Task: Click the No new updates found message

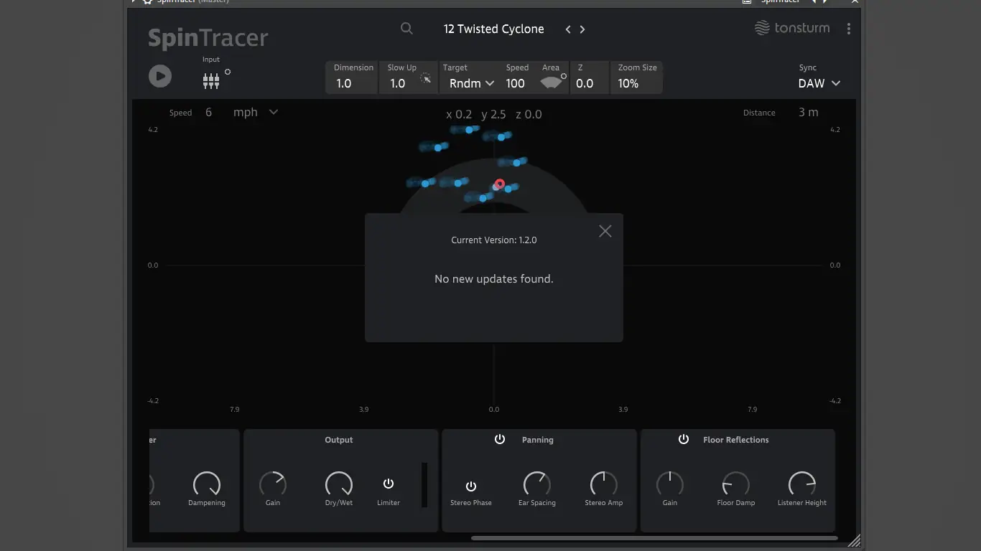Action: coord(494,279)
